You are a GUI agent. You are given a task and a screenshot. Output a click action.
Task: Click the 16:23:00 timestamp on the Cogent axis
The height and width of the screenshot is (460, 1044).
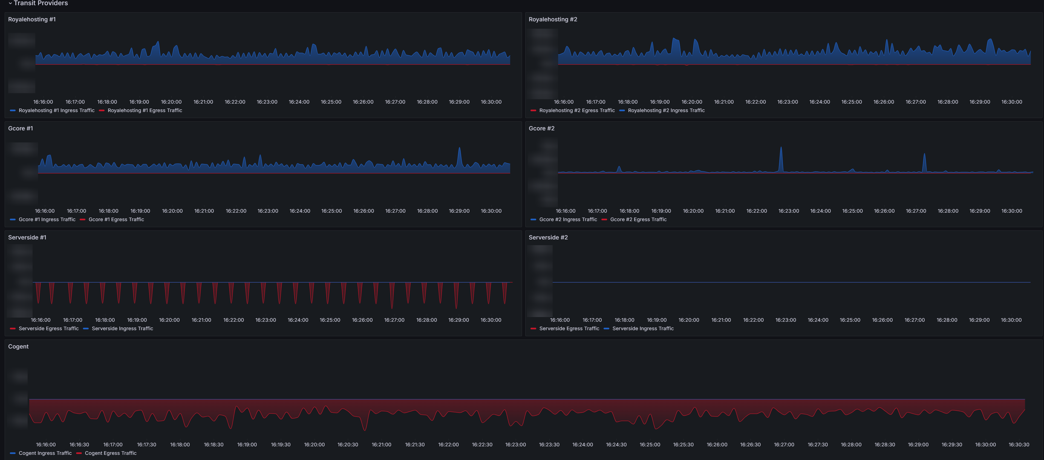pos(515,444)
